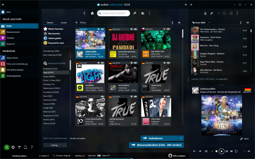Toggle favorite heart on electricfabric
The width and height of the screenshot is (255, 159).
131,63
